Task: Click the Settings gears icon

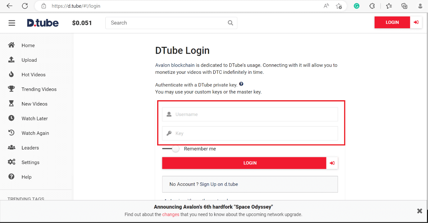Action: click(11, 162)
